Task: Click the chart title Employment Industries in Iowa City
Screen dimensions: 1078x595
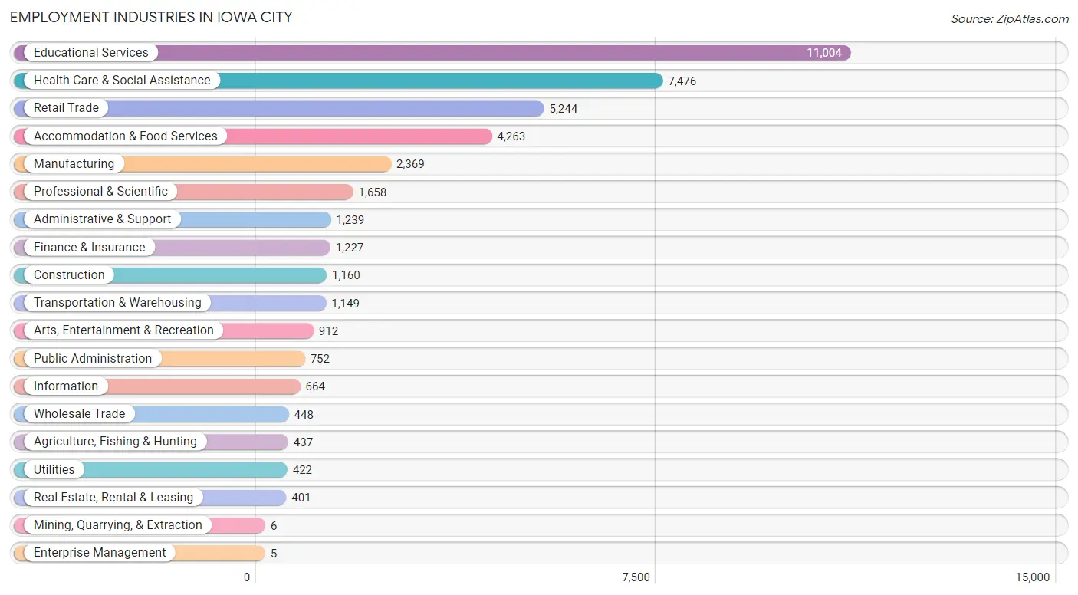Action: click(151, 17)
